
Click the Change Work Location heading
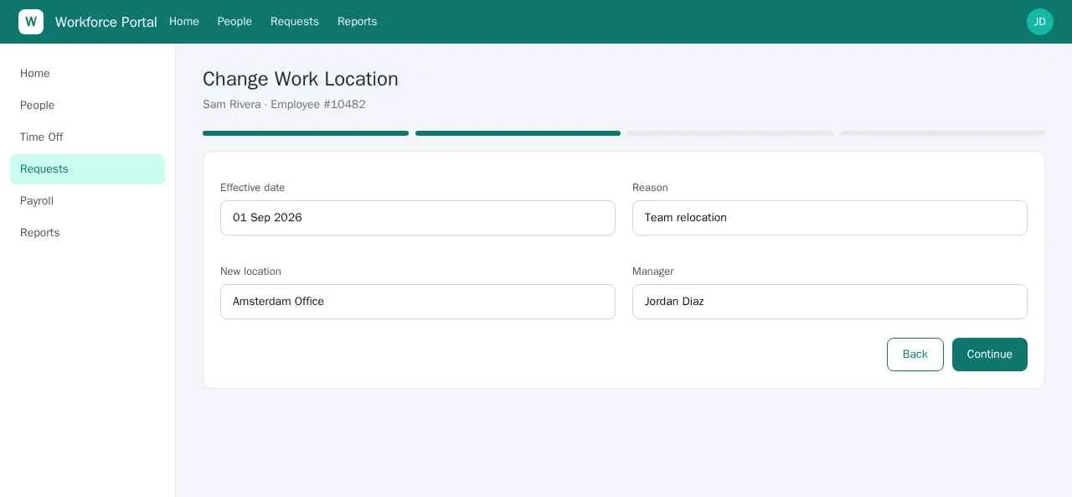pos(301,79)
